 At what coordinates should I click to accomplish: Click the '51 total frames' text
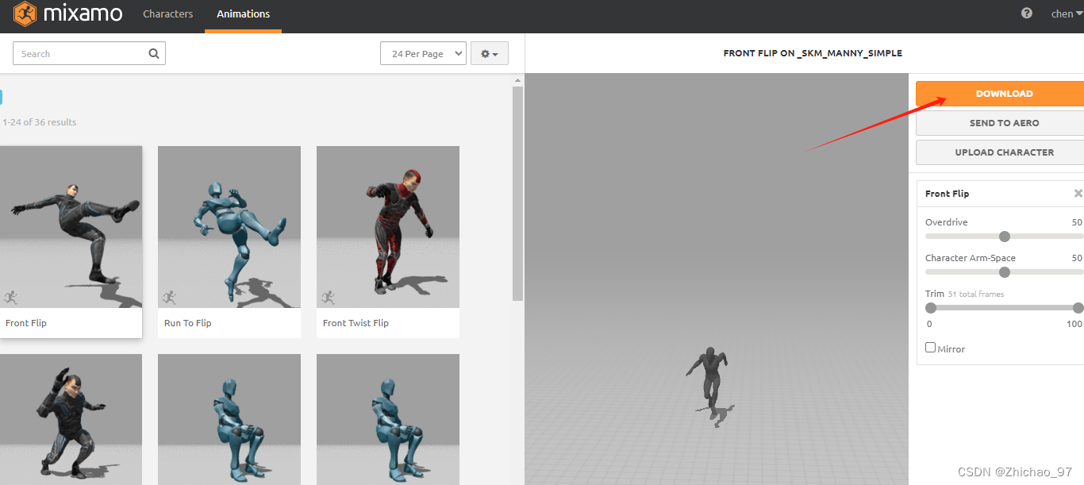pyautogui.click(x=976, y=294)
